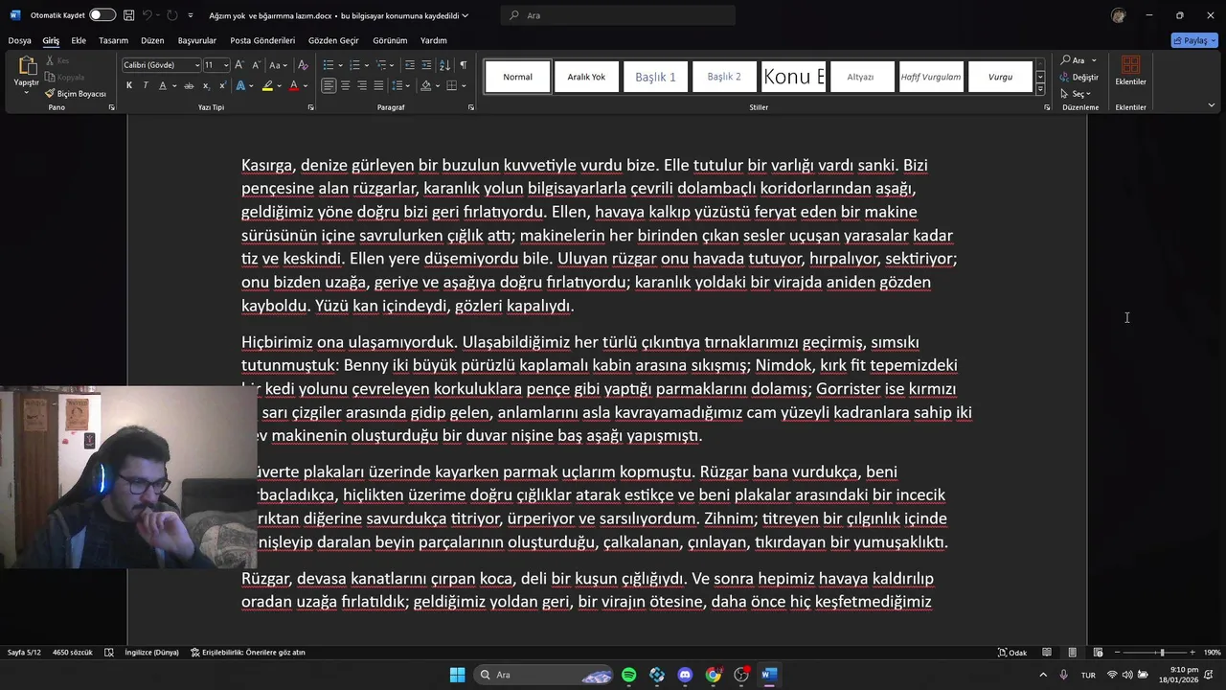Open Spotify from the taskbar
This screenshot has width=1226, height=690.
coord(628,675)
